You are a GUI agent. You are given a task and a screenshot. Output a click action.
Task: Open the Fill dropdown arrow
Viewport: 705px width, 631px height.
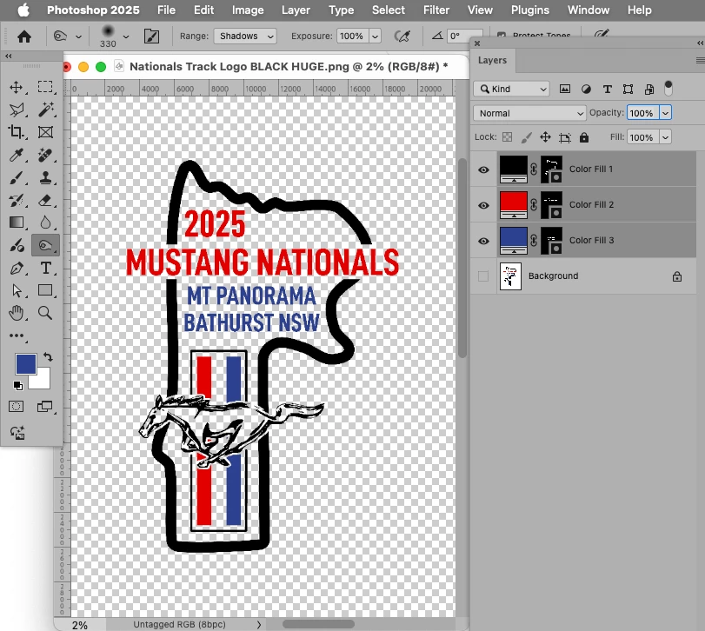(x=665, y=137)
